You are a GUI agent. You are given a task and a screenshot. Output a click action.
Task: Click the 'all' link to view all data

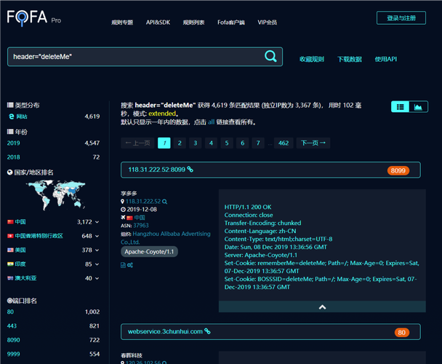[211, 122]
